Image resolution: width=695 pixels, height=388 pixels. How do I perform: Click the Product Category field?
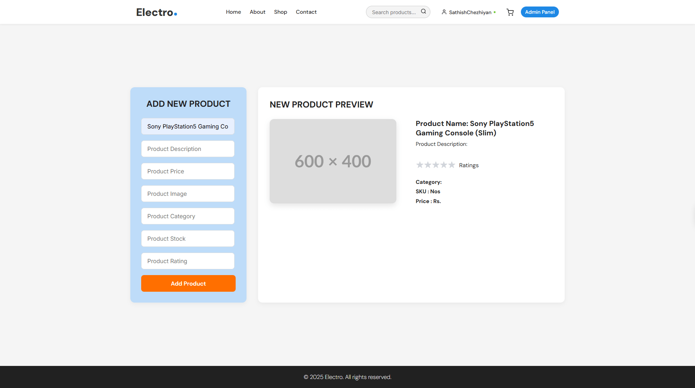pos(188,216)
